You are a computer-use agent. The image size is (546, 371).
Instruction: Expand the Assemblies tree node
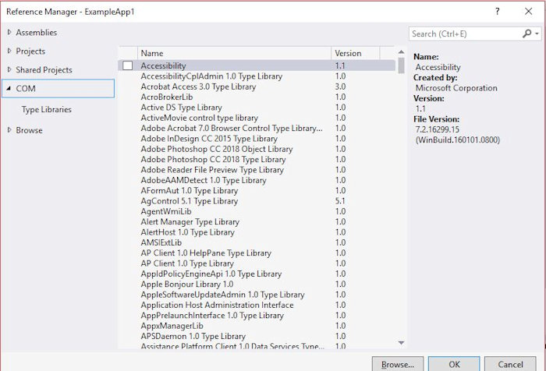(x=9, y=32)
